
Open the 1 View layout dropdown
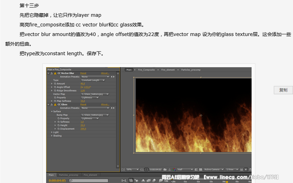(x=232, y=170)
